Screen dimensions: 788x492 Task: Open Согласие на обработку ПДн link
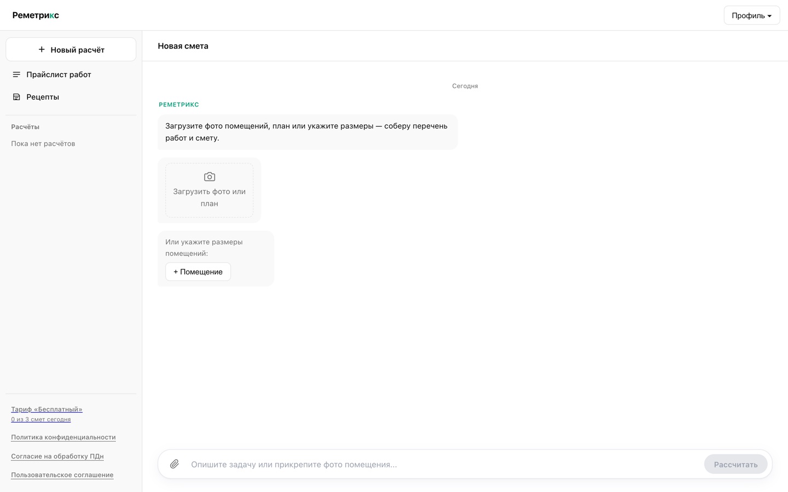[x=57, y=456]
